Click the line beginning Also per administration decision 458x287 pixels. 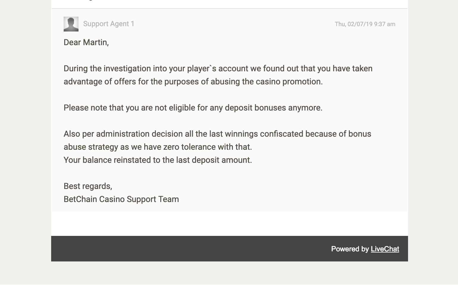[217, 134]
